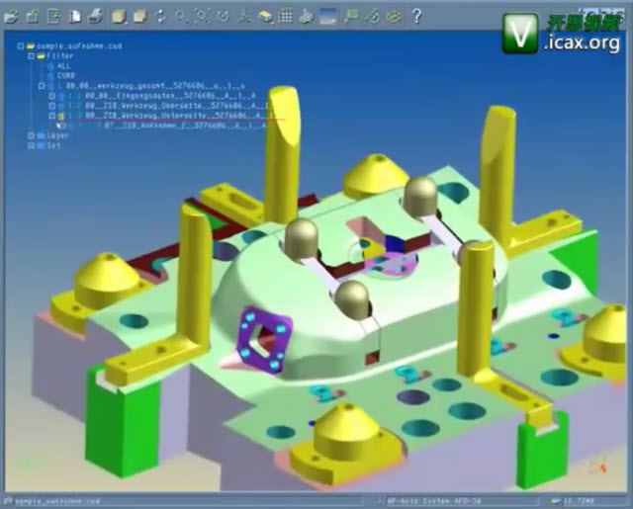Toggle visibility icon beside ZSB_Werkzeug_Oberseite row

click(x=61, y=106)
